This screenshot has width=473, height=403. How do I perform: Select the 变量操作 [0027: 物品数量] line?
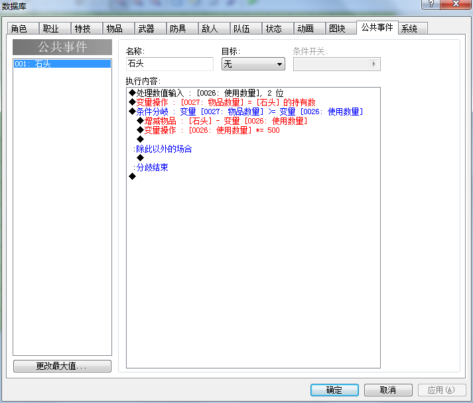[222, 102]
